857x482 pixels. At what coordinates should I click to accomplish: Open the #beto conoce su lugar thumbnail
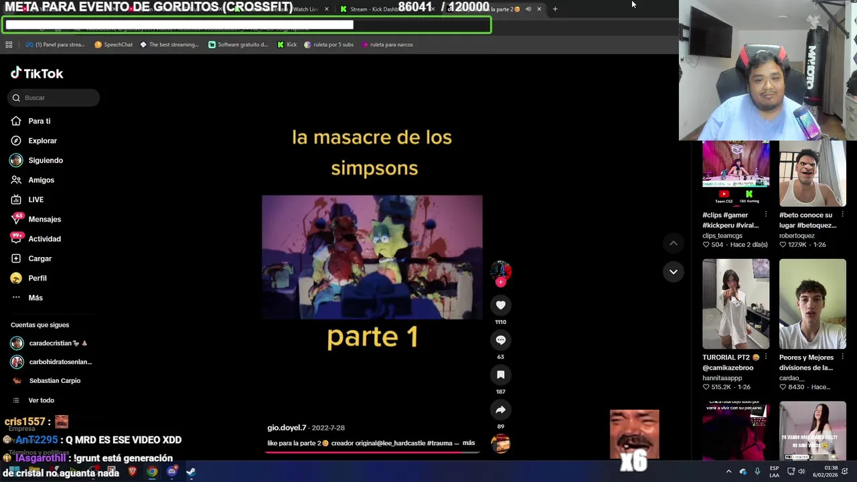813,173
